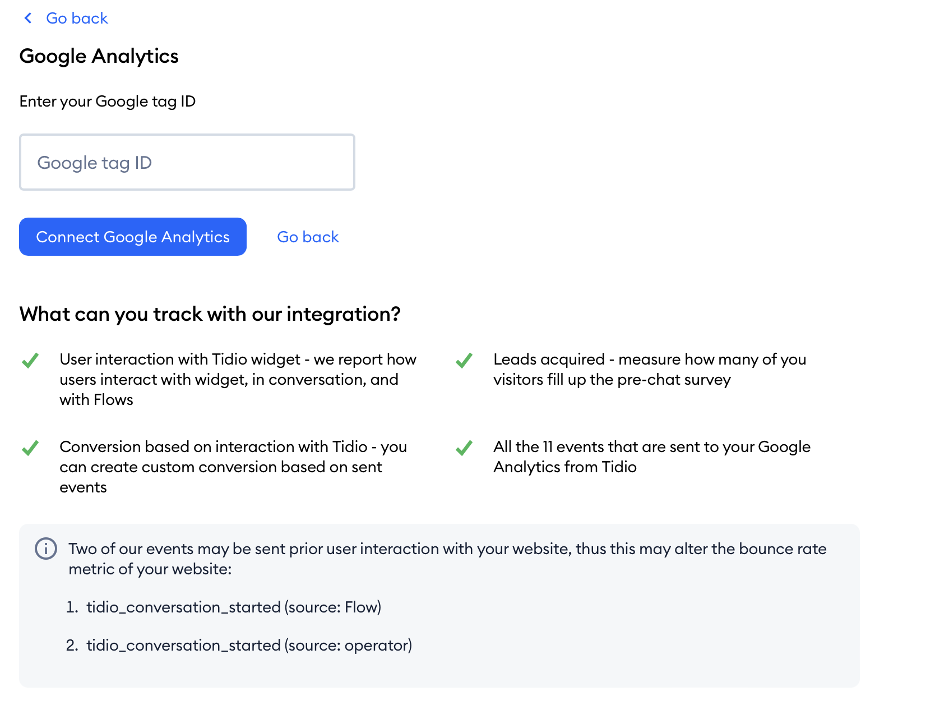Click the checkmark beside Leads acquired item
935x728 pixels.
(x=464, y=360)
